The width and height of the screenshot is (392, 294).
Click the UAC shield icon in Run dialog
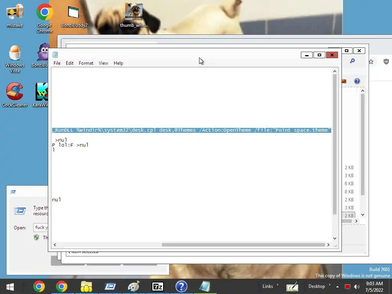click(x=36, y=237)
